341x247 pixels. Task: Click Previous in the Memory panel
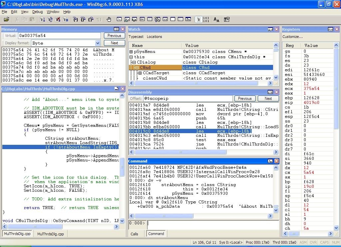[x=114, y=36]
